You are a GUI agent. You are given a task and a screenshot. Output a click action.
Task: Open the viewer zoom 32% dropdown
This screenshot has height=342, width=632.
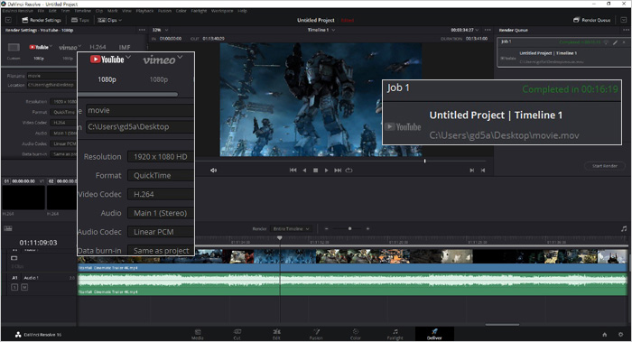coord(160,30)
